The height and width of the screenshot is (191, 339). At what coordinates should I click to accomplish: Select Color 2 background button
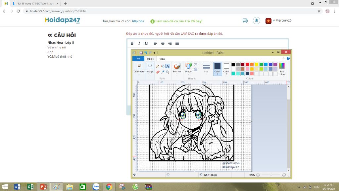point(226,69)
